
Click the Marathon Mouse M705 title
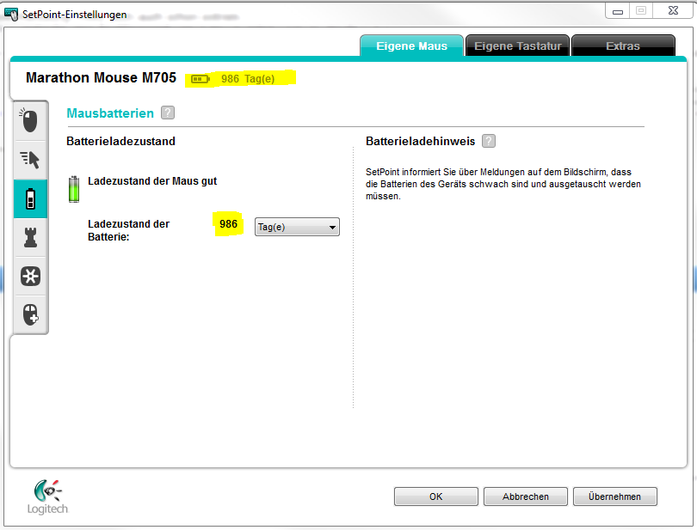tap(101, 77)
